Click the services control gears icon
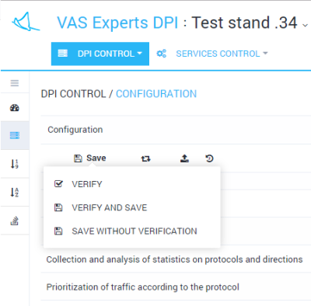The width and height of the screenshot is (311, 306). tap(161, 54)
